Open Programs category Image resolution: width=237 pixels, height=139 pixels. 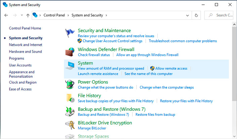click(x=16, y=58)
